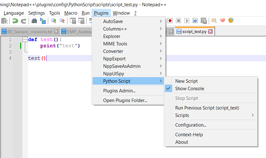This screenshot has width=266, height=158.
Task: Close the 00_Generic_missions.txt tab
Action: (x=56, y=31)
